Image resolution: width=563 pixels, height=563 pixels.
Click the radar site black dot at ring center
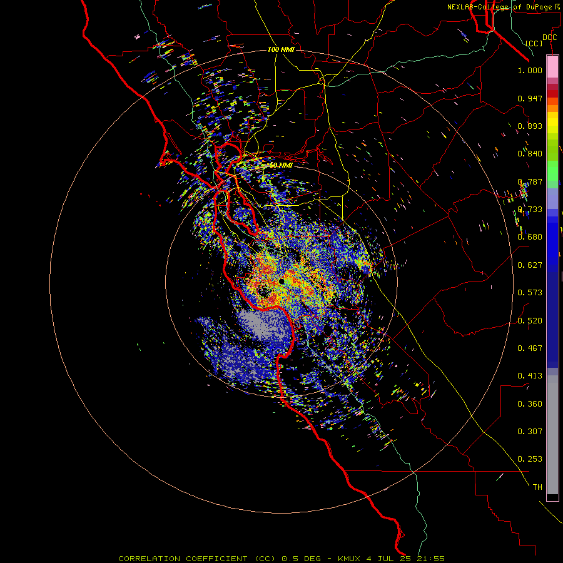[x=282, y=281]
